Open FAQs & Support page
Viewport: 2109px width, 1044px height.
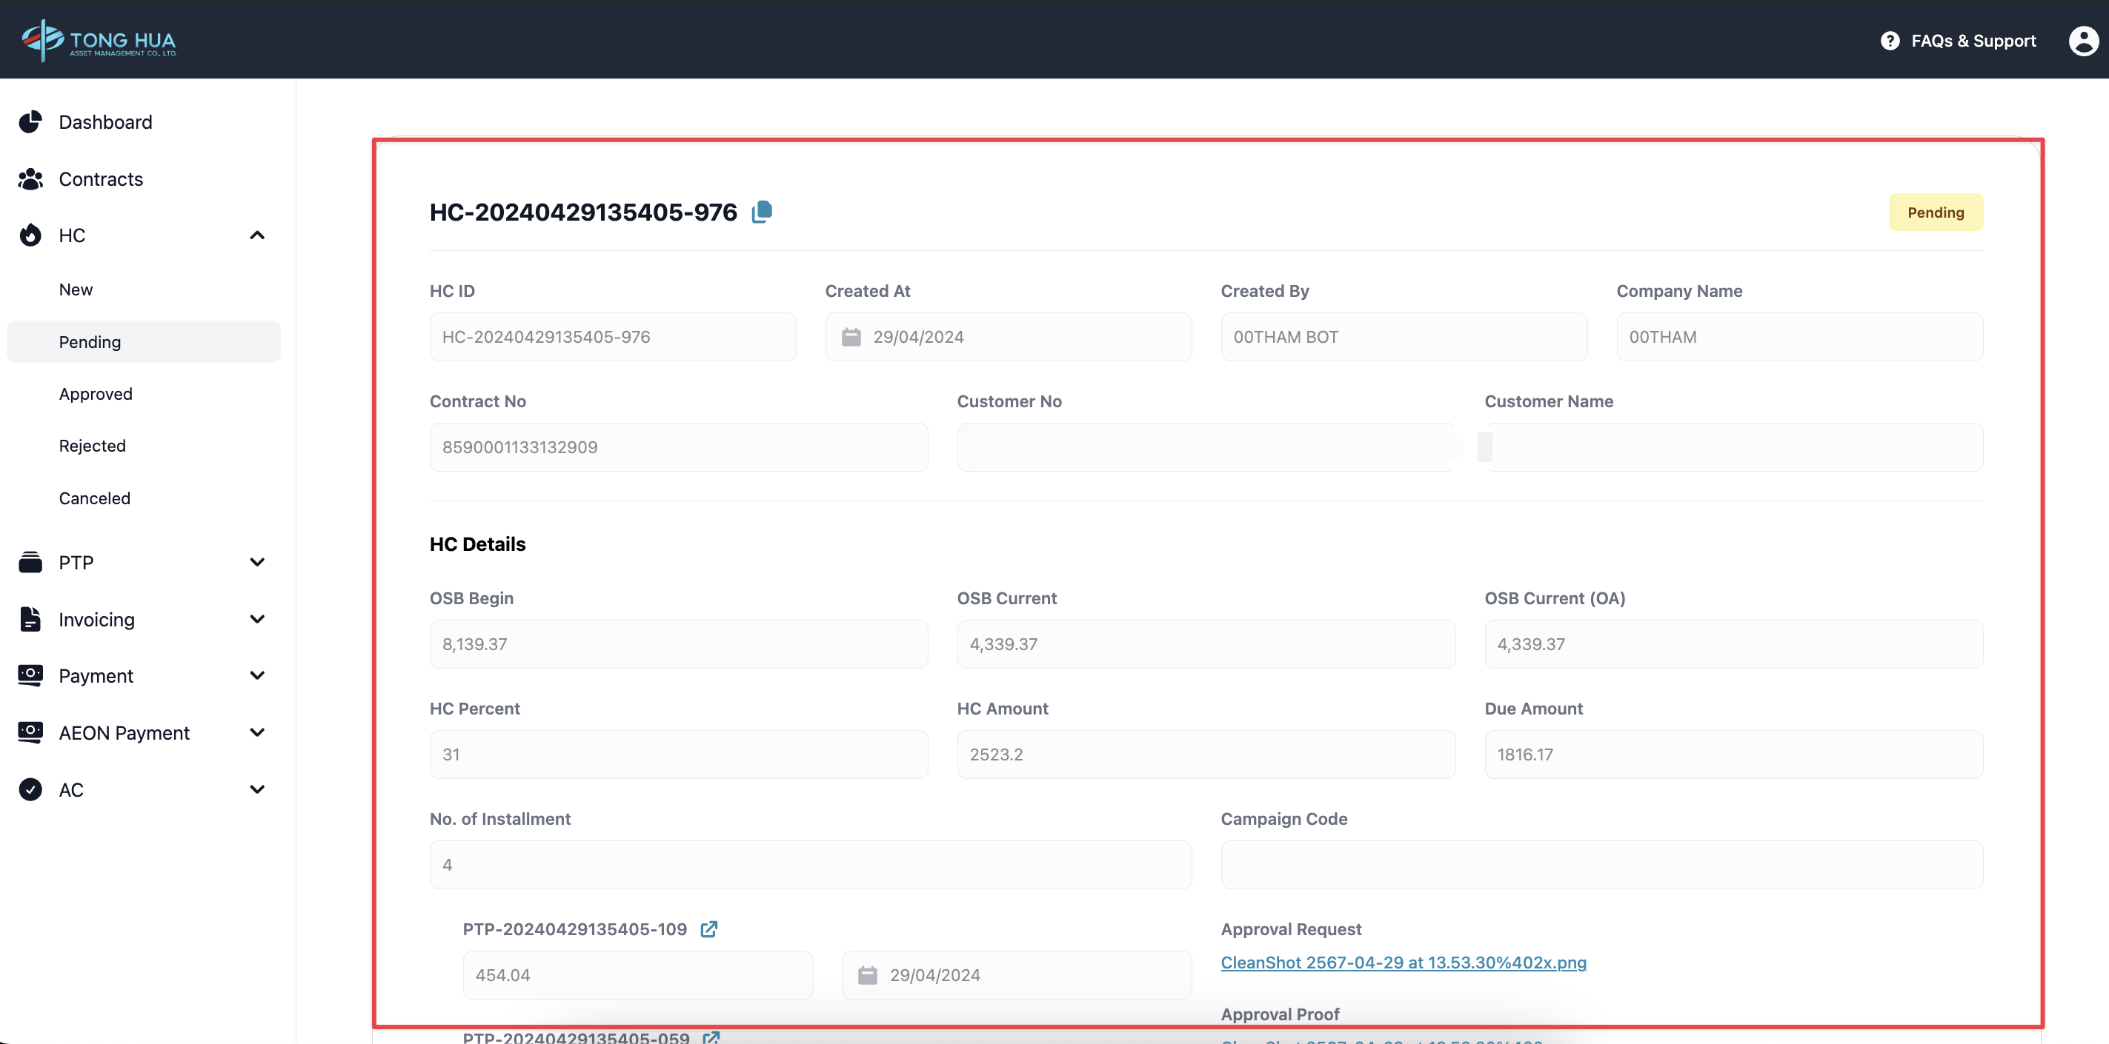pos(1973,41)
